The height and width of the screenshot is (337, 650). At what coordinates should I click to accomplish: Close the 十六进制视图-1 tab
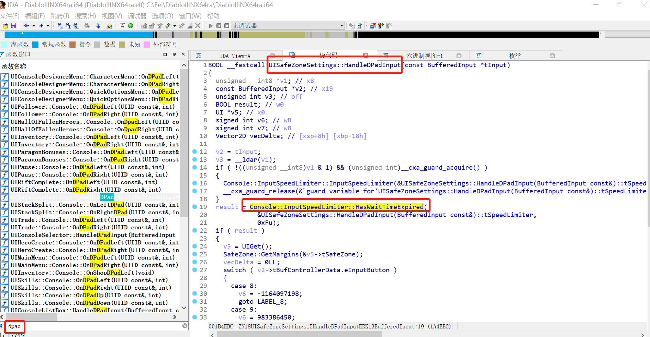pyautogui.click(x=459, y=56)
